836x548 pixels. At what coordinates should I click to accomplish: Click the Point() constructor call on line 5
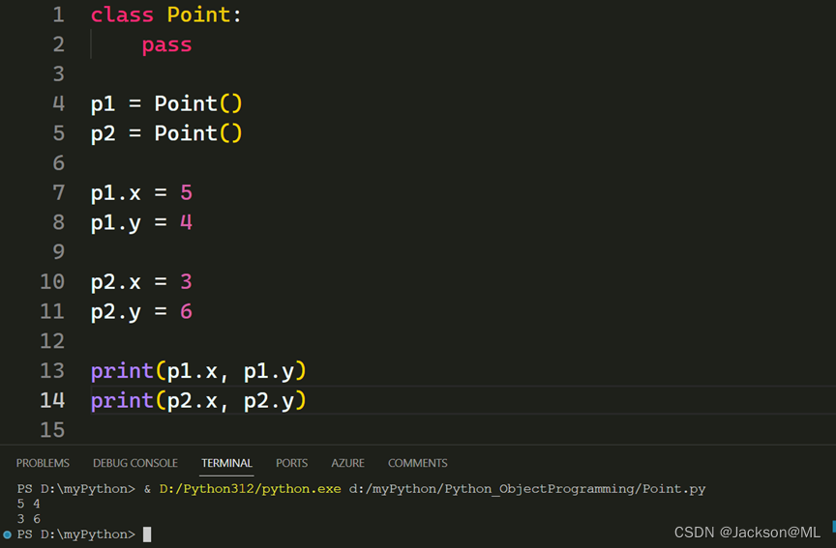click(x=197, y=133)
